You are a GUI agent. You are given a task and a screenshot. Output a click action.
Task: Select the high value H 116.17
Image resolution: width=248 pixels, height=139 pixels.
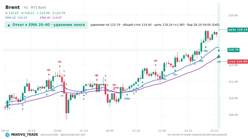[28, 13]
